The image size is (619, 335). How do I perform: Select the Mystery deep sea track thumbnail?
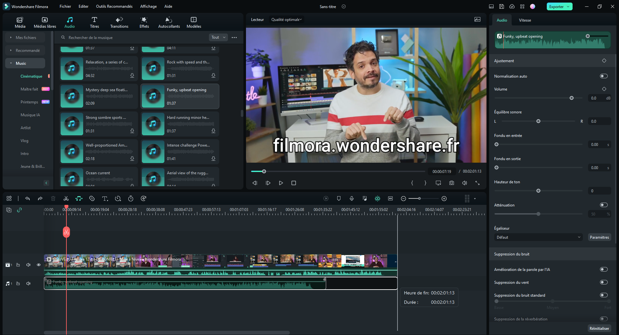tap(72, 96)
